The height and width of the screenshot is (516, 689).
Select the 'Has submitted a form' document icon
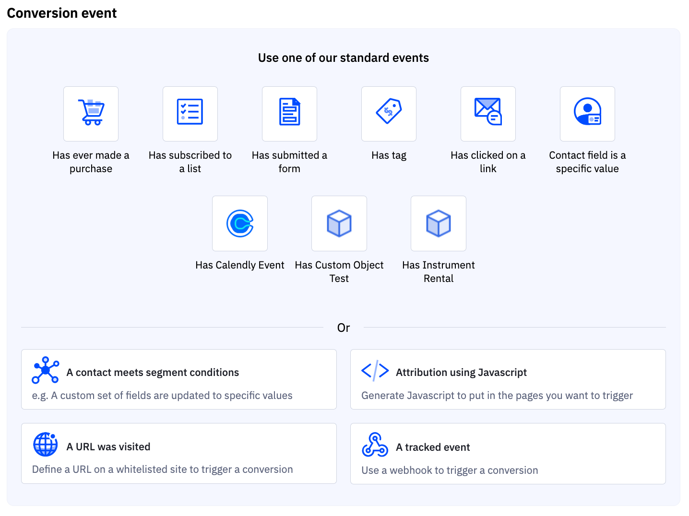tap(289, 114)
